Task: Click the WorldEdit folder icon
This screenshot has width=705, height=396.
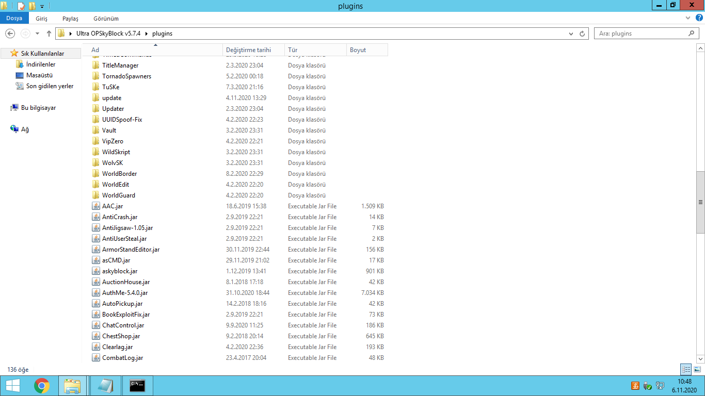Action: tap(95, 185)
